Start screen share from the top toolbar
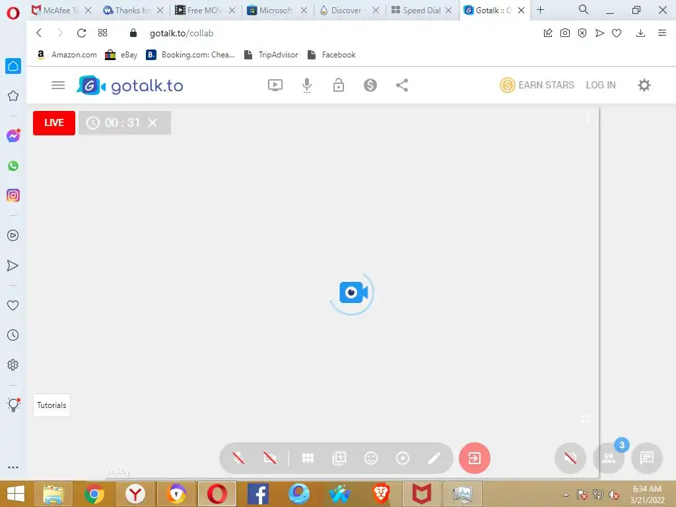Screen dimensions: 676x507 tap(275, 85)
